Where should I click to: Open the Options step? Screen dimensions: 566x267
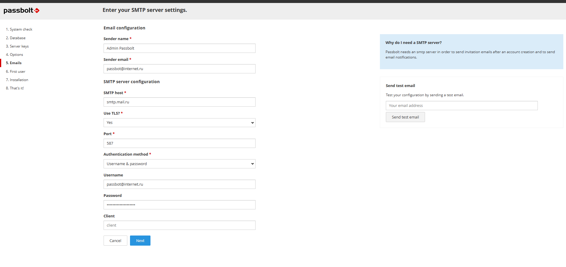(x=15, y=55)
